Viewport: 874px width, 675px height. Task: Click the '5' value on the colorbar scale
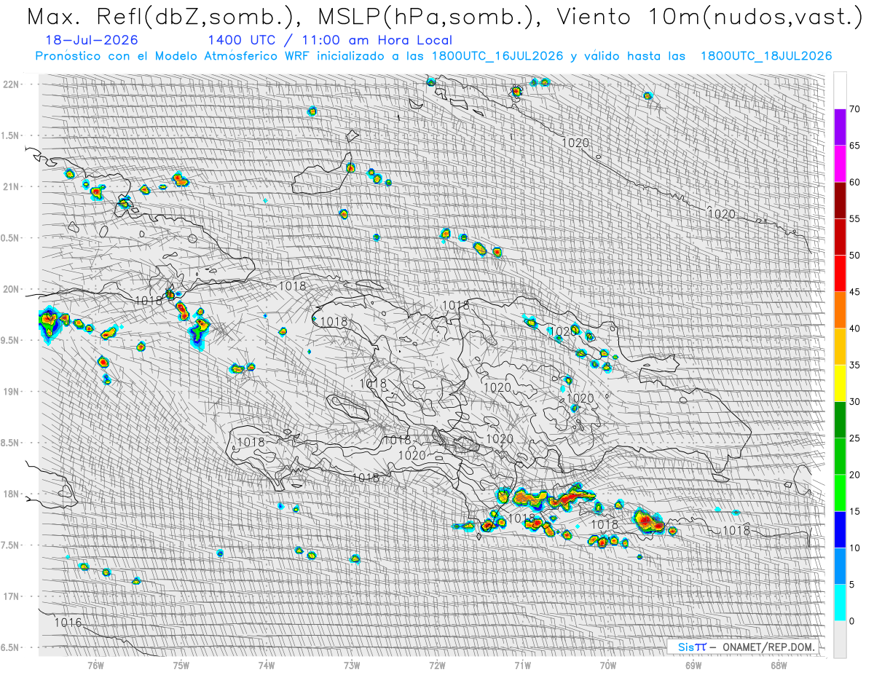pos(852,584)
